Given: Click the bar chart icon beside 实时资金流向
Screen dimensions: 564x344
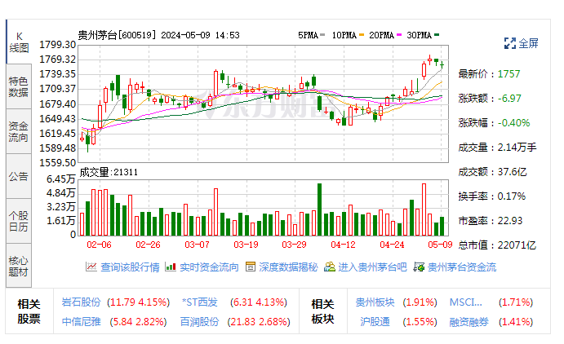Looking at the screenshot, I should click(171, 267).
